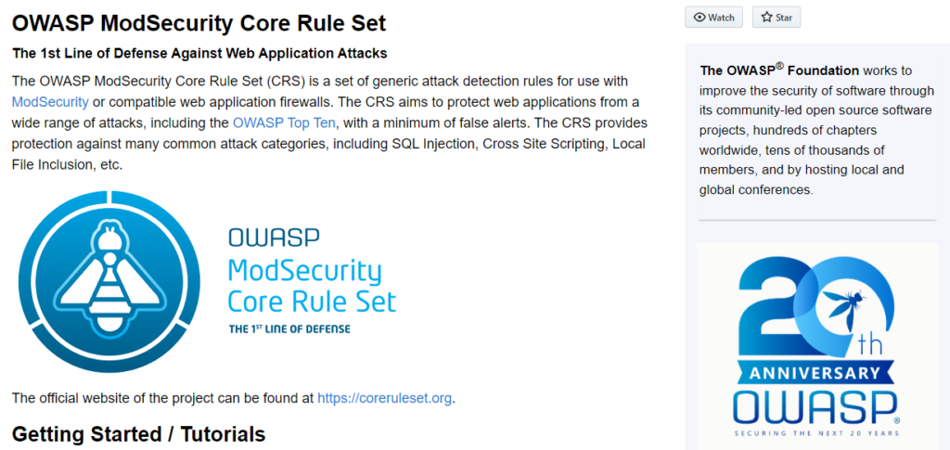Click the Getting Started / Tutorials heading
Screen dimensions: 950x450
(138, 434)
